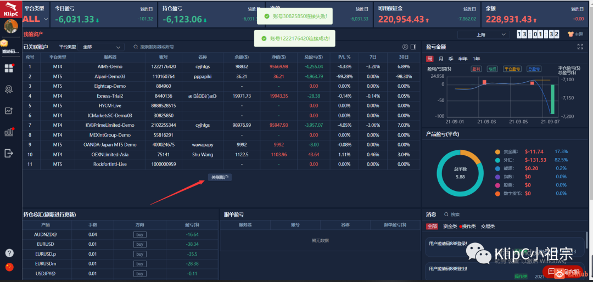Click the green bar on 21-09-07
This screenshot has height=282, width=593.
552,99
